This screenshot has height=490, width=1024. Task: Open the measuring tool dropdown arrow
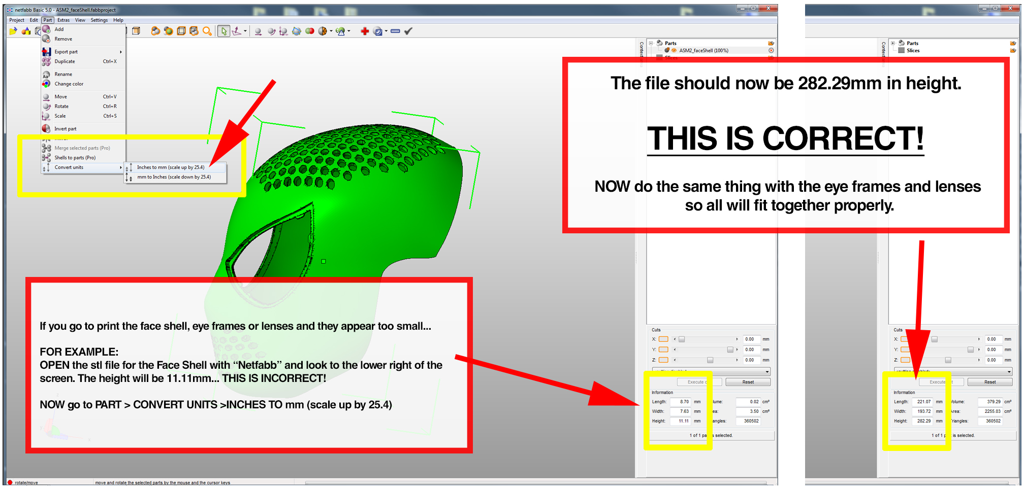[x=386, y=31]
